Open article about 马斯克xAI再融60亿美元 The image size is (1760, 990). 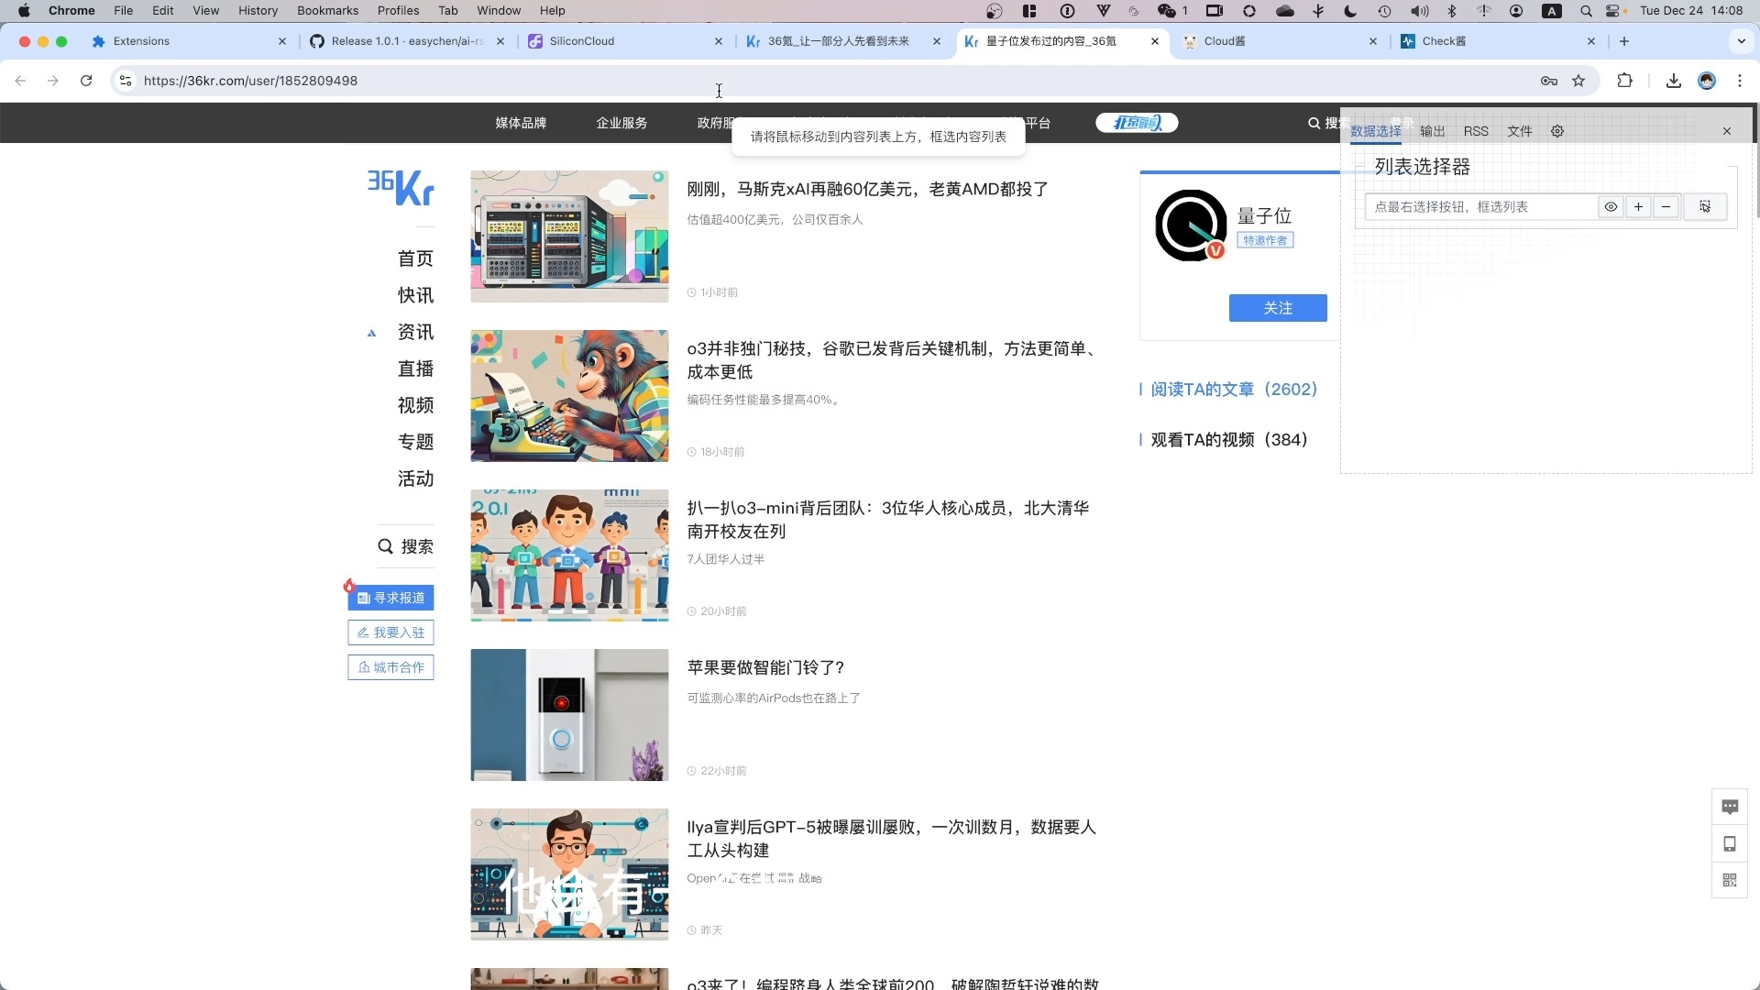868,189
